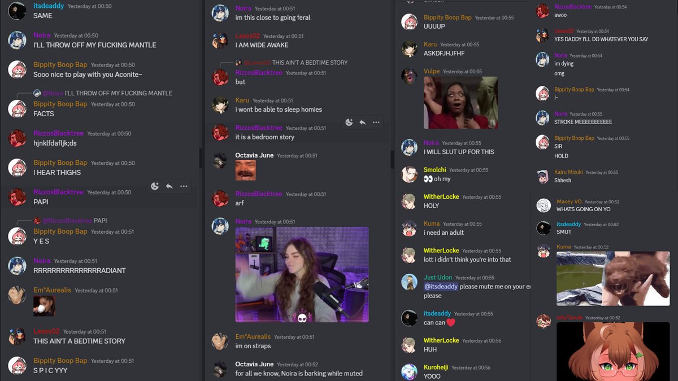678x381 pixels.
Task: Click the reply arrow on the "PAPI" message
Action: point(169,186)
